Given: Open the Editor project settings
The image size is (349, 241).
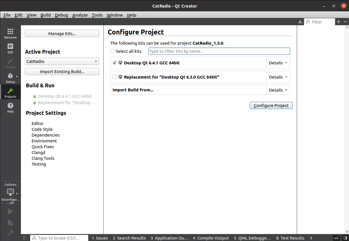Looking at the screenshot, I should [x=37, y=123].
